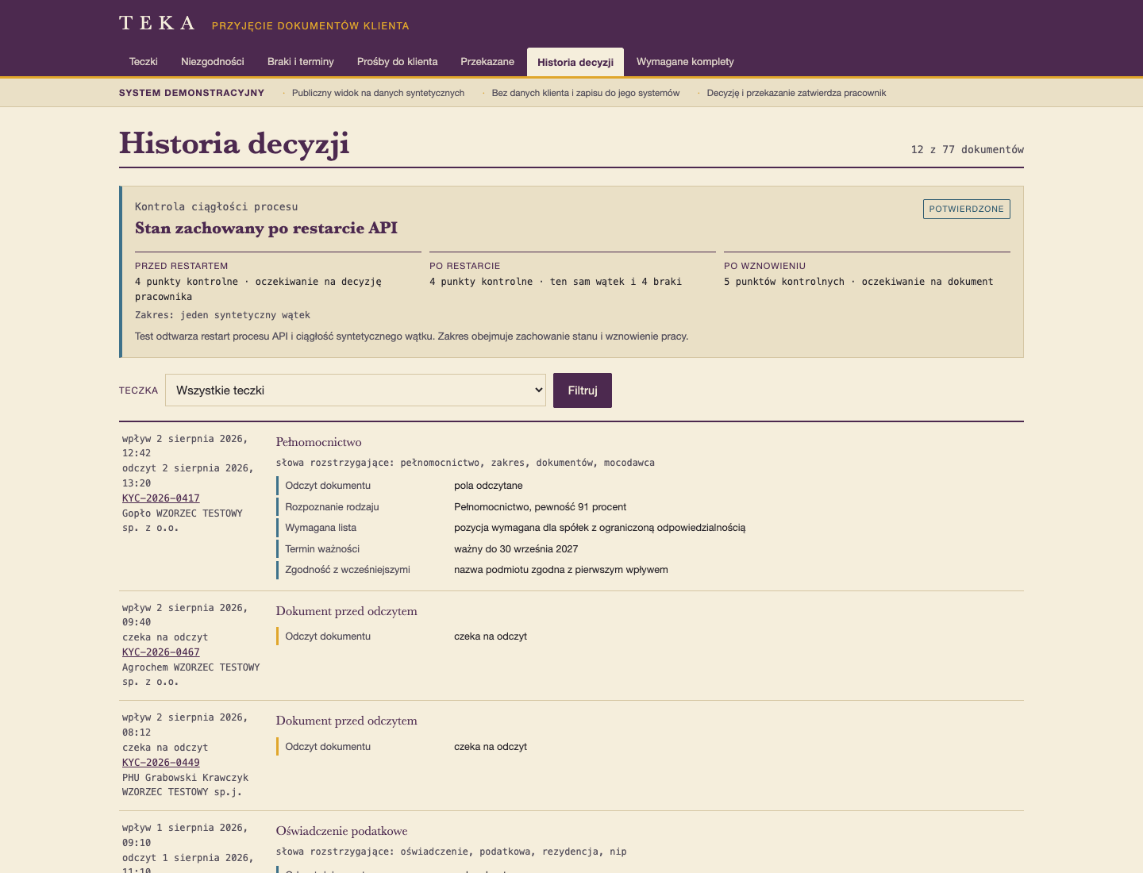Select the Historia decyzji tab
Viewport: 1143px width, 873px height.
(x=575, y=62)
